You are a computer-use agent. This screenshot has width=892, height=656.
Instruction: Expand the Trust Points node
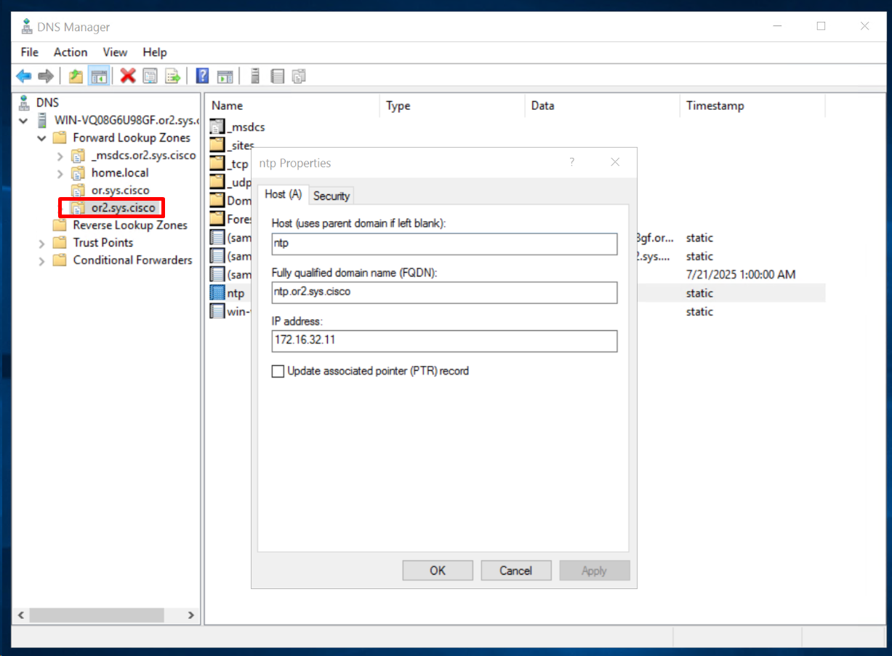coord(43,243)
